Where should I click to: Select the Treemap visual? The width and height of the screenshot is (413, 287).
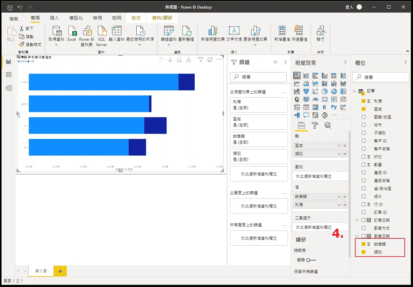tap(343, 91)
